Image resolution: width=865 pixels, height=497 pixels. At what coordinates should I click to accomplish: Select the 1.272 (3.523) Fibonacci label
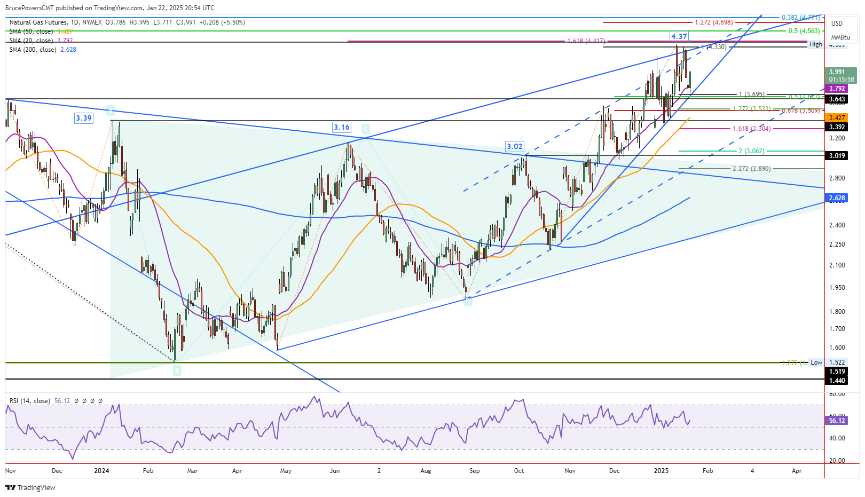pyautogui.click(x=752, y=109)
